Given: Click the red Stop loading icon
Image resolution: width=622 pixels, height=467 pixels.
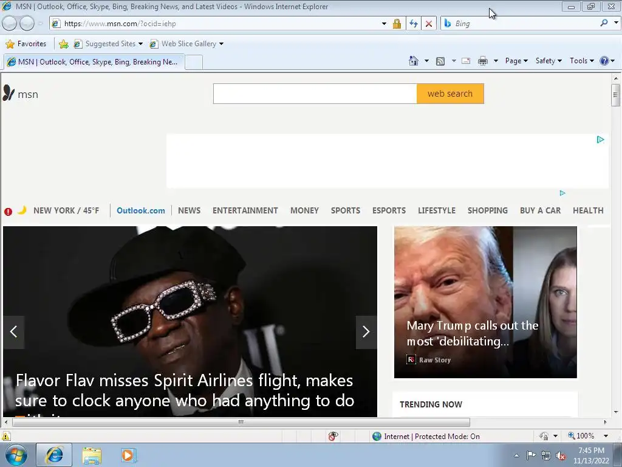Looking at the screenshot, I should tap(429, 24).
